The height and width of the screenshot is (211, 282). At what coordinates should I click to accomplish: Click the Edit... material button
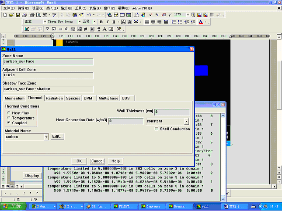(57, 136)
